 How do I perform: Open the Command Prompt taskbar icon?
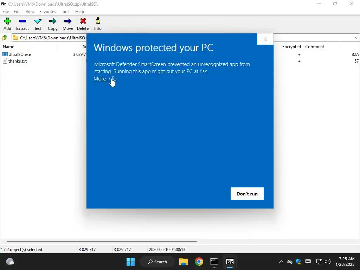point(214,262)
